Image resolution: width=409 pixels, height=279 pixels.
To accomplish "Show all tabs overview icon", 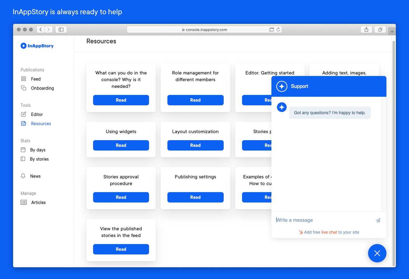I will pyautogui.click(x=380, y=29).
